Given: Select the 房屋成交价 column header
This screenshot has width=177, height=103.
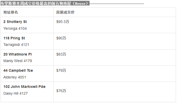Looking at the screenshot, I should click(x=65, y=12).
